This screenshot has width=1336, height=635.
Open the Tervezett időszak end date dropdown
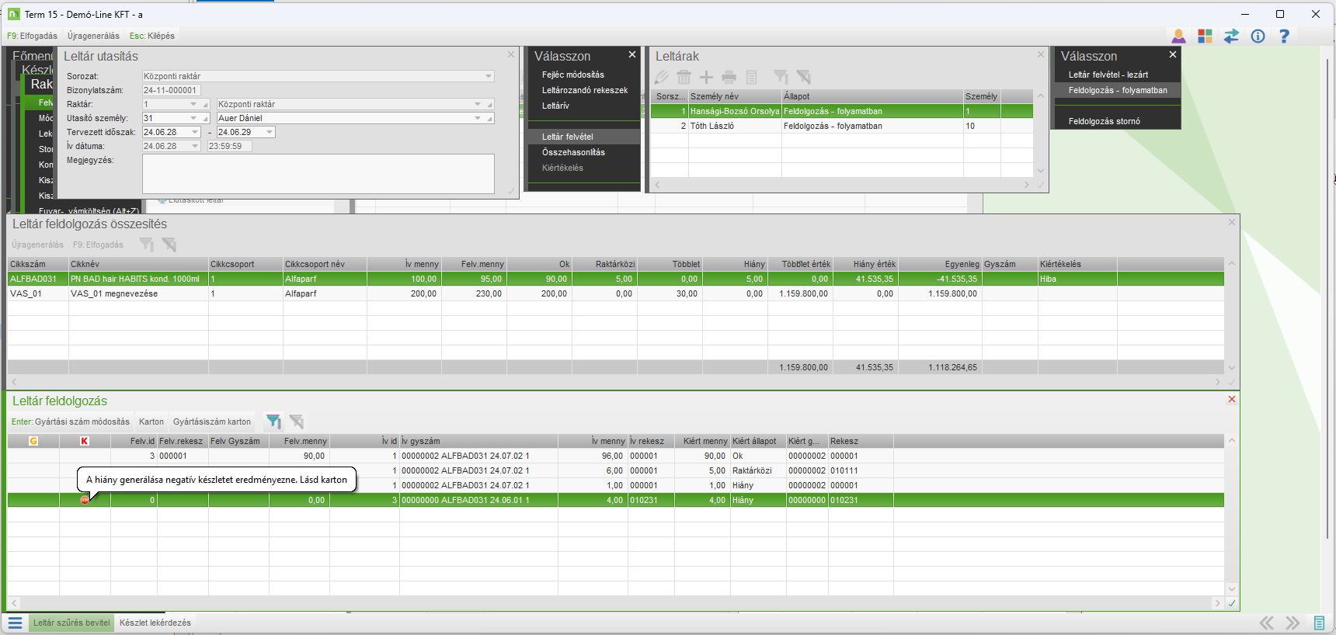coord(270,132)
